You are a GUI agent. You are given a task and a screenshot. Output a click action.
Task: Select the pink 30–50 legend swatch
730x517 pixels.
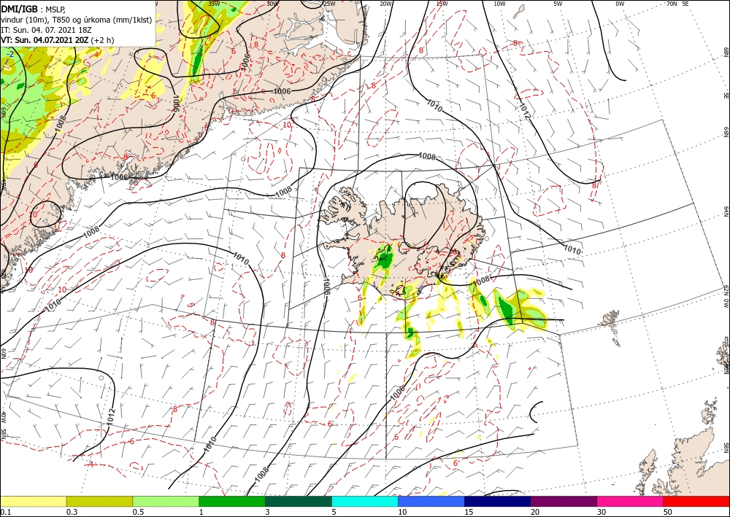[631, 501]
